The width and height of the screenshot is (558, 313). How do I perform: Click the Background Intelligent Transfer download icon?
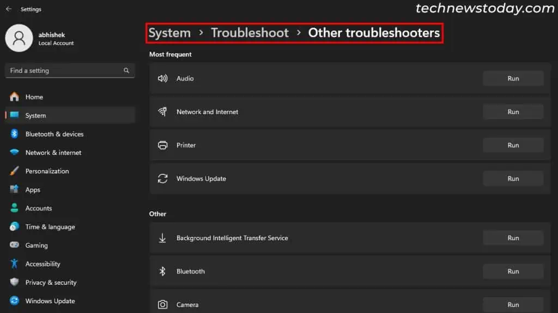tap(162, 238)
